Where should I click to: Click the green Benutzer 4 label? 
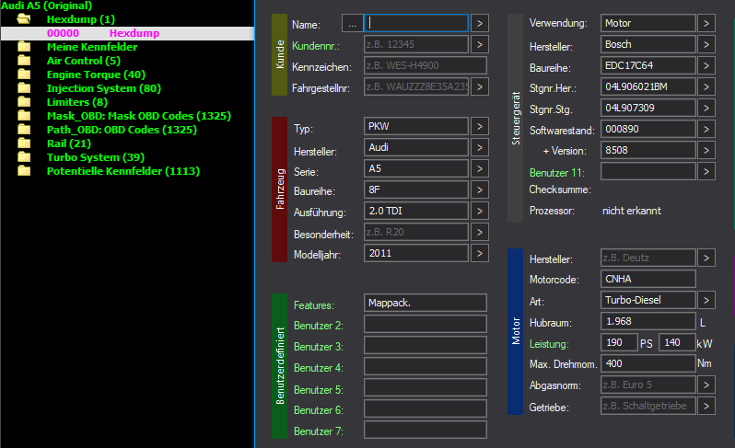(x=319, y=368)
